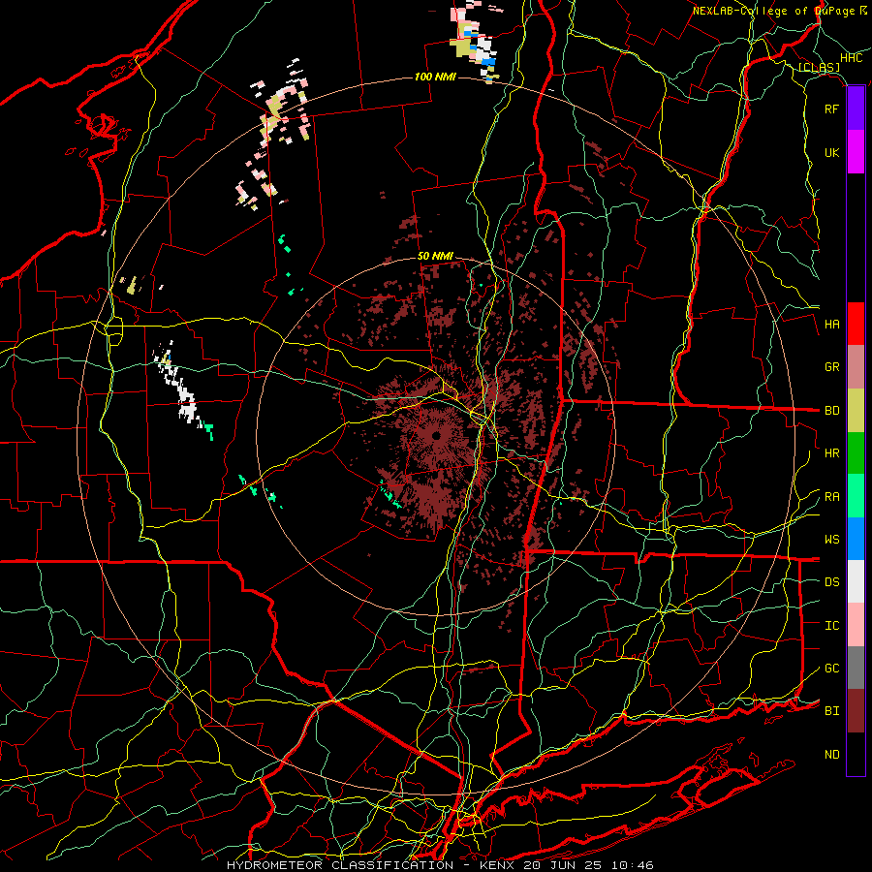Image resolution: width=872 pixels, height=872 pixels.
Task: Click the 50 NMI range ring label
Action: 435,256
